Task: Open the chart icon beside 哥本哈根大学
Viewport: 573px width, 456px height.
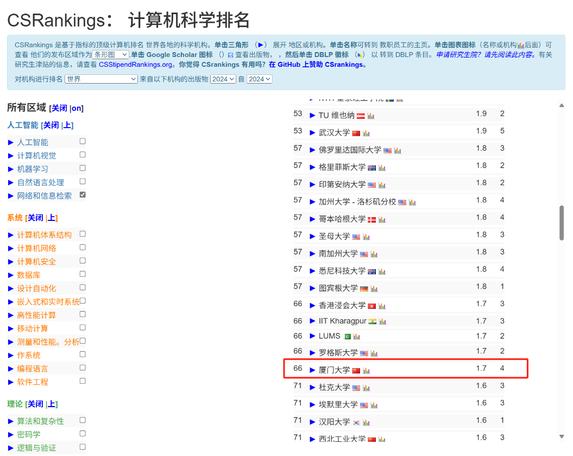Action: [382, 220]
